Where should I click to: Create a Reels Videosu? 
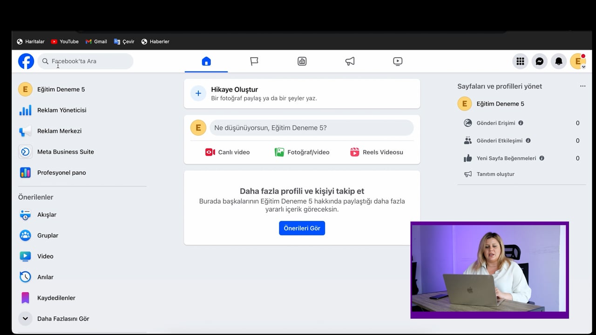click(x=376, y=152)
